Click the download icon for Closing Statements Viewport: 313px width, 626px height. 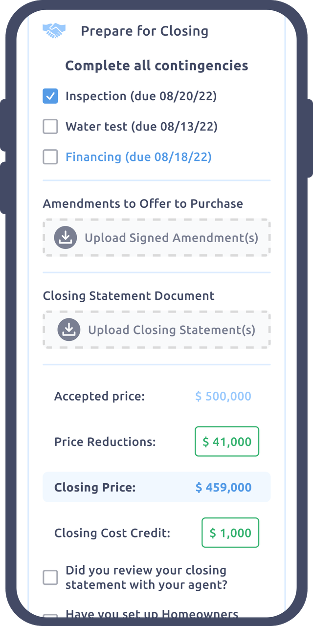click(x=69, y=330)
